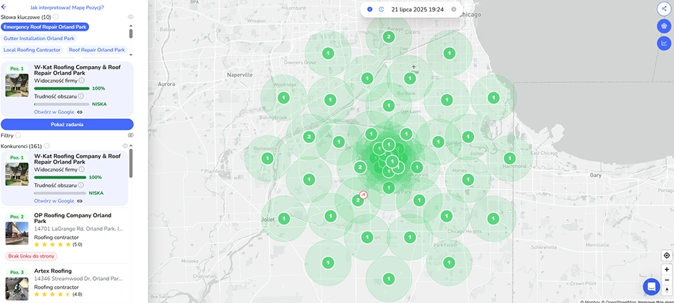The width and height of the screenshot is (674, 303).
Task: Open the chat support widget
Action: click(652, 286)
